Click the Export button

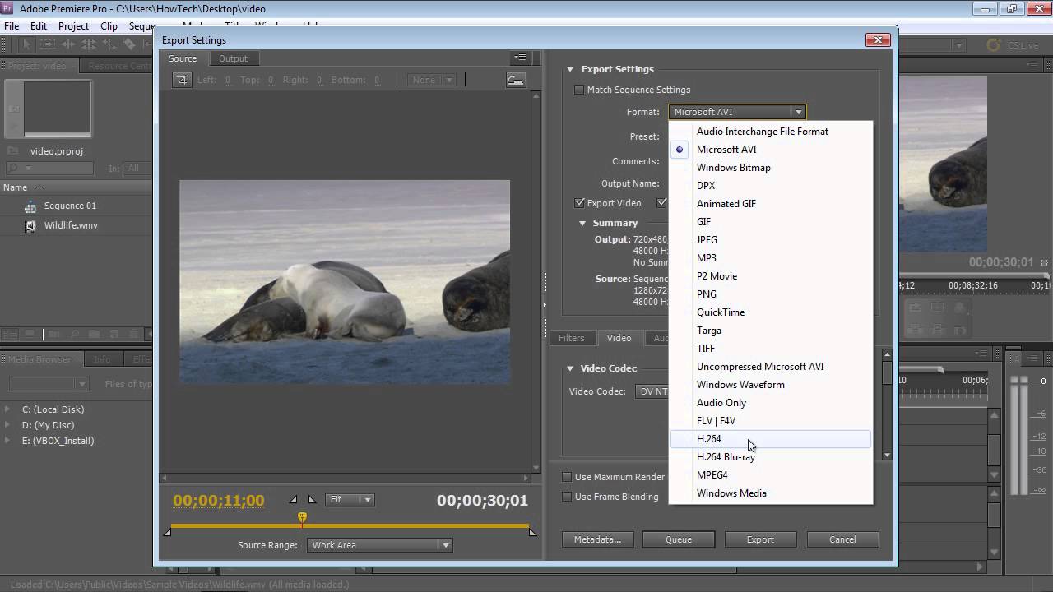pyautogui.click(x=760, y=539)
